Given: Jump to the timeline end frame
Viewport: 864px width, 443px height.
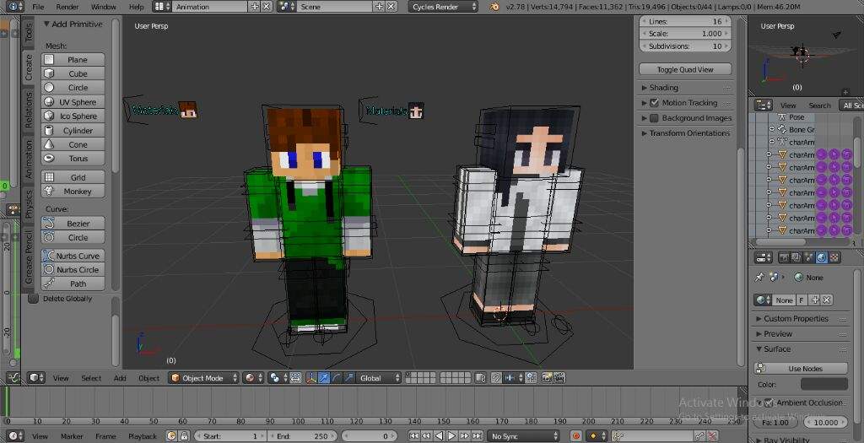Looking at the screenshot, I should (477, 436).
